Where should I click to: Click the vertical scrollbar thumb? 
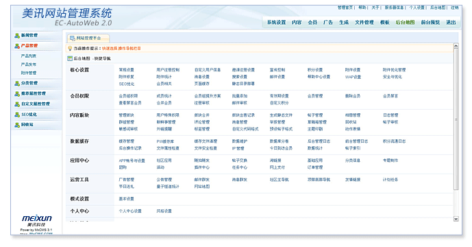point(456,119)
